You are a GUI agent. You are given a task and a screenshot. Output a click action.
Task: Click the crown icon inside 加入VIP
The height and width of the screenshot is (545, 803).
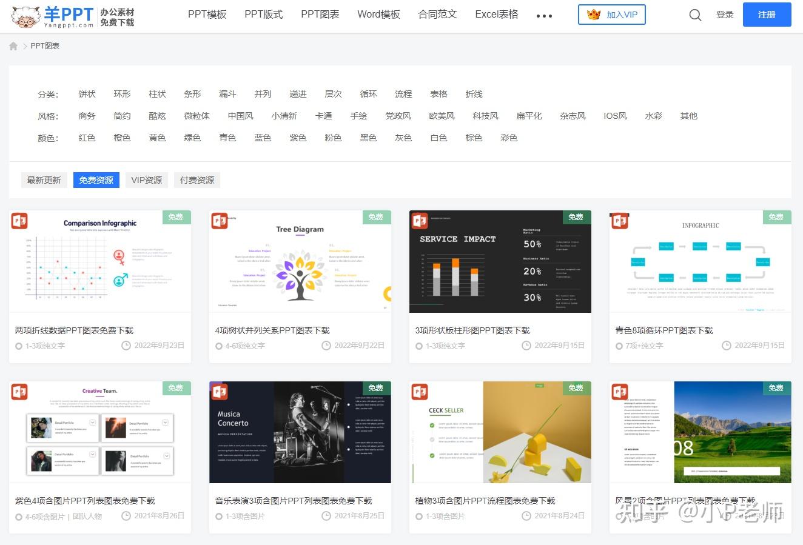point(592,15)
